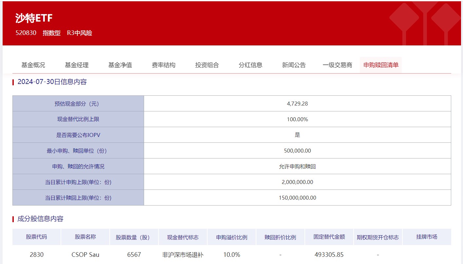
Task: Click the 指数型 fund type label
Action: 52,33
